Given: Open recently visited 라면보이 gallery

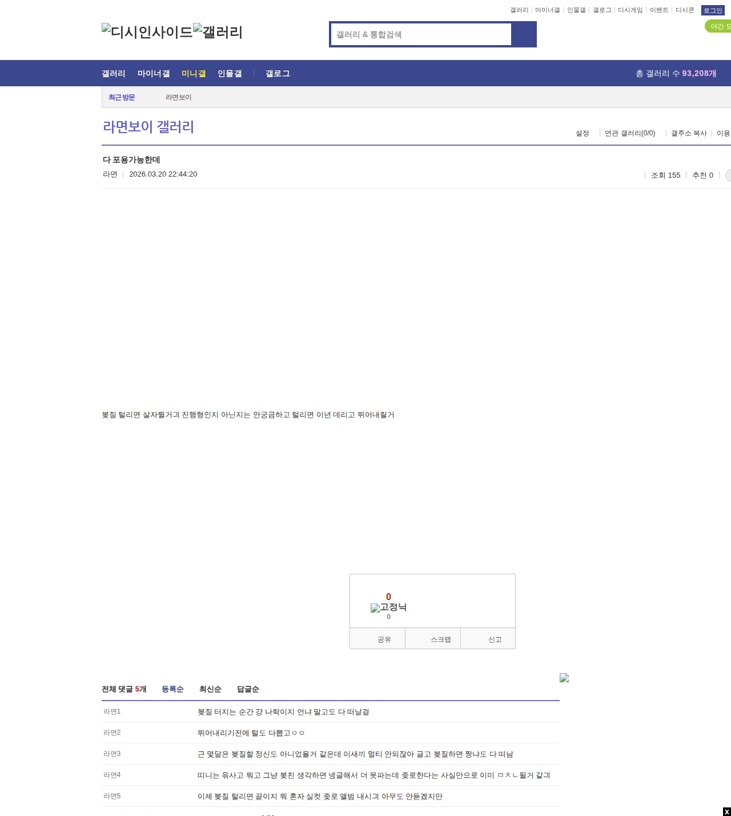Looking at the screenshot, I should pos(179,98).
